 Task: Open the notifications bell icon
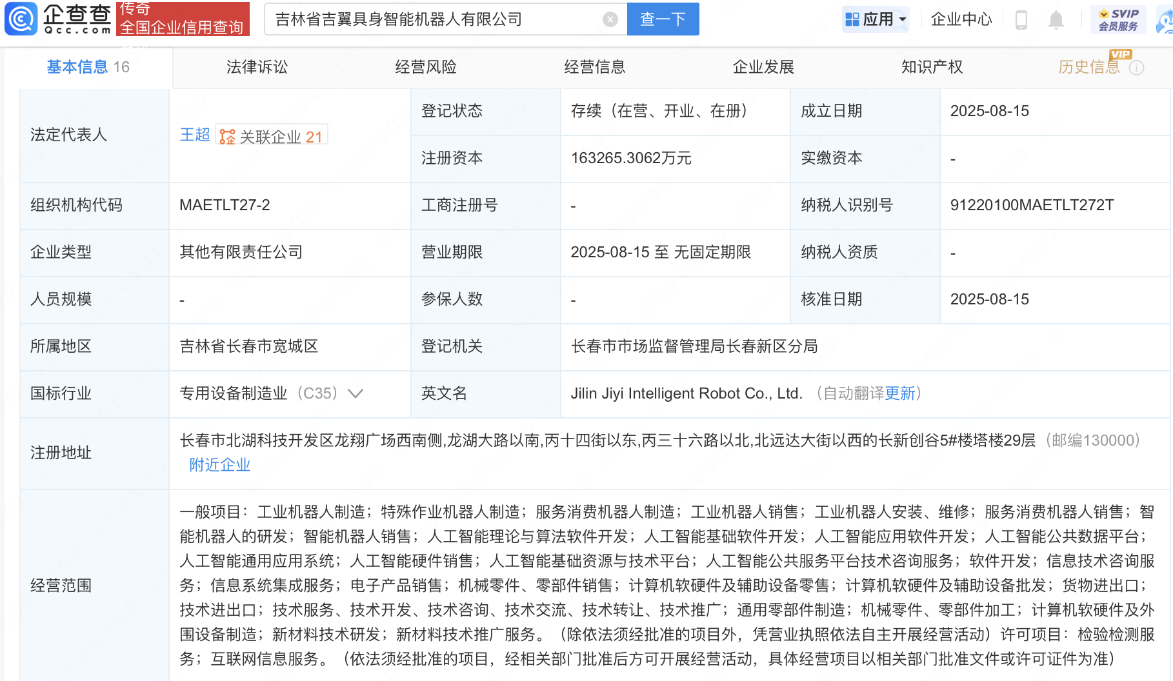(1056, 20)
